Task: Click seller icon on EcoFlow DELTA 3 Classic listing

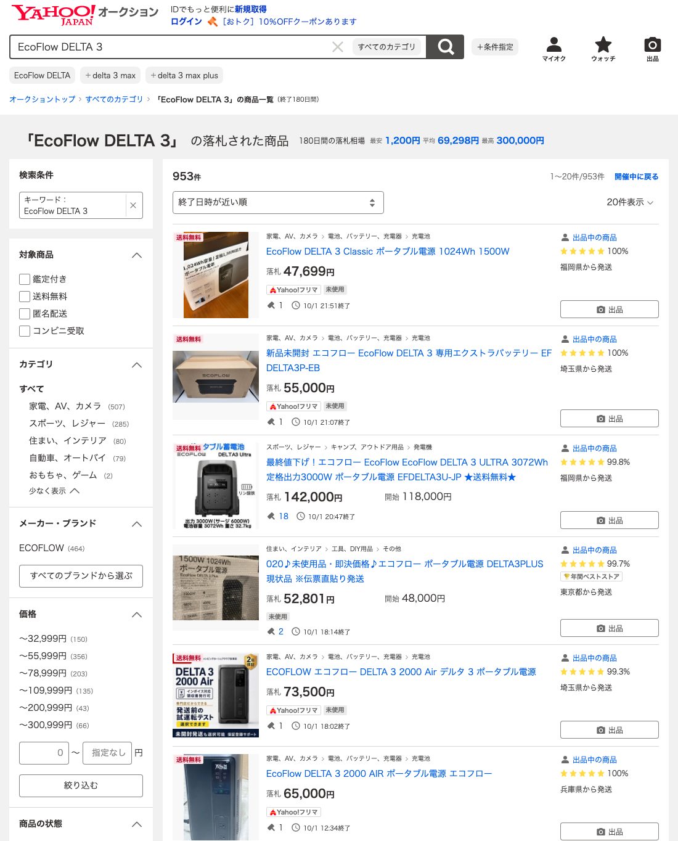Action: pyautogui.click(x=565, y=237)
